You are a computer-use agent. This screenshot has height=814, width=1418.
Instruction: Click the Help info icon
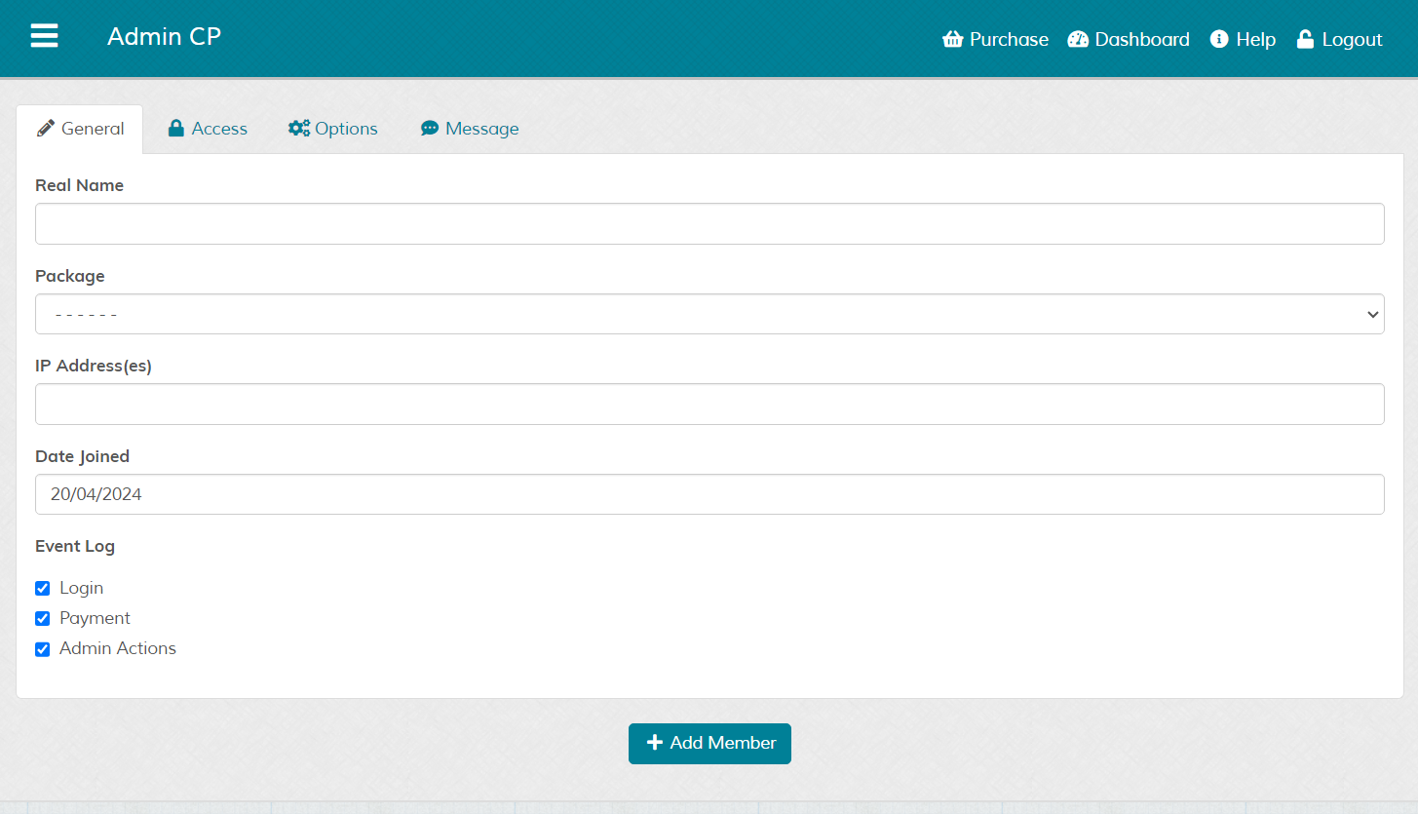[x=1219, y=40]
